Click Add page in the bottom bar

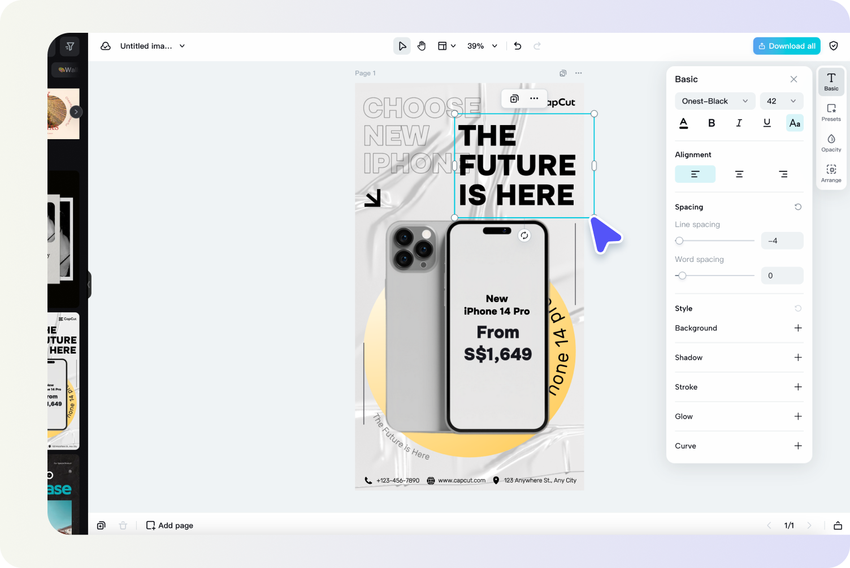(x=169, y=525)
